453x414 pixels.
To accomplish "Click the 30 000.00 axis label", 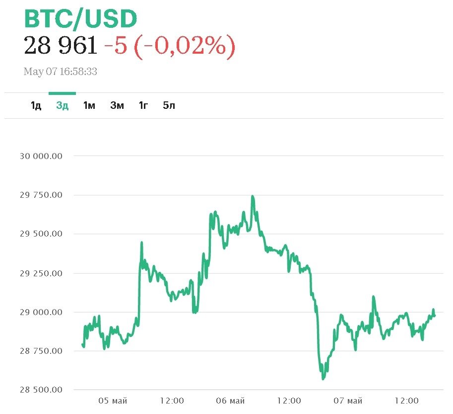I will click(x=41, y=156).
